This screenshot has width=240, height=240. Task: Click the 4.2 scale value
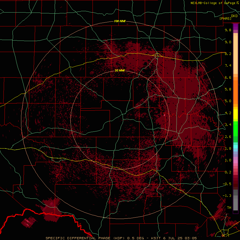[228, 113]
